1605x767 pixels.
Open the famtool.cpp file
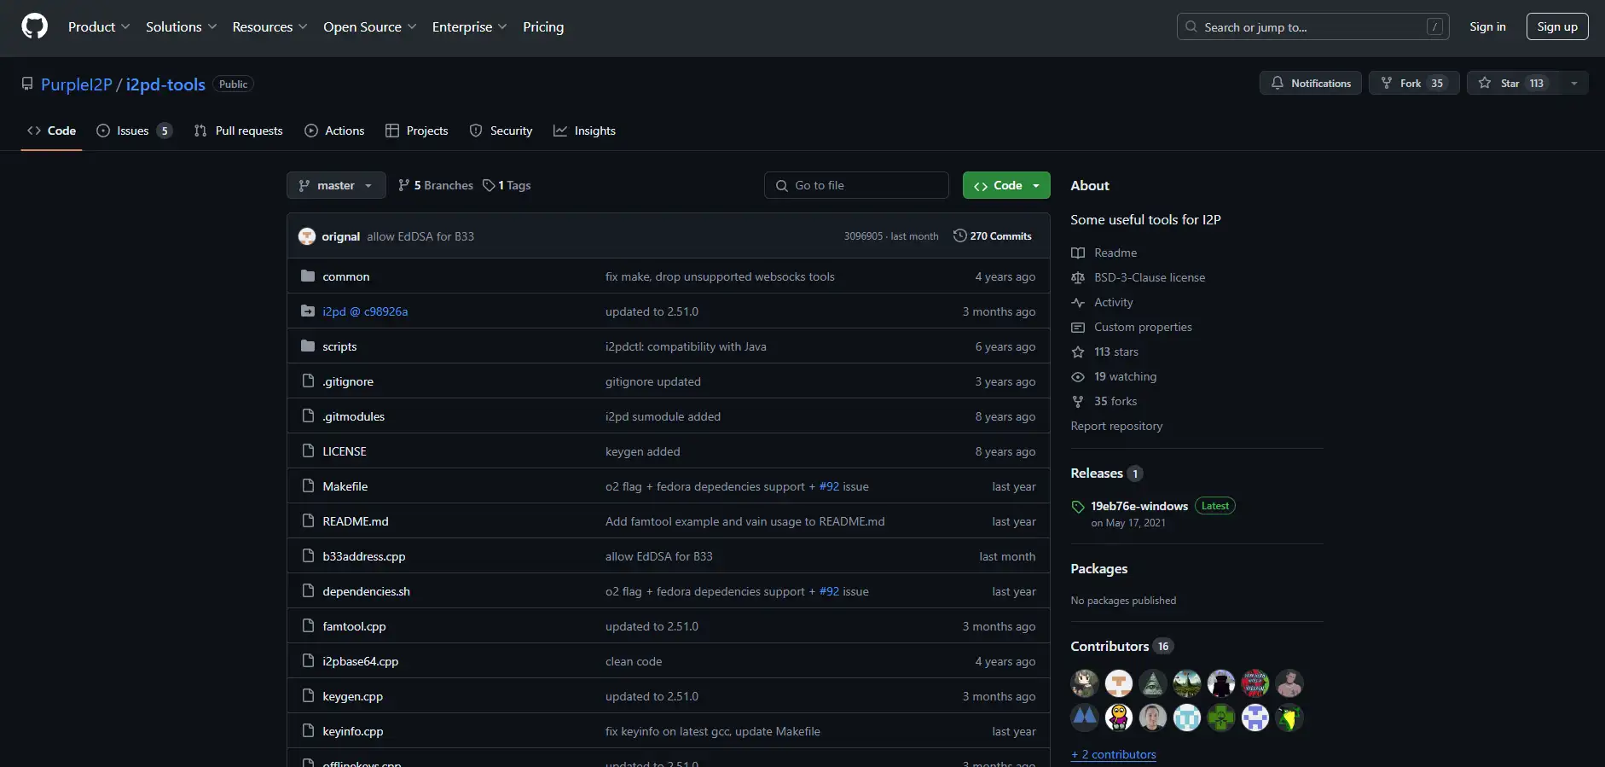[x=354, y=626]
